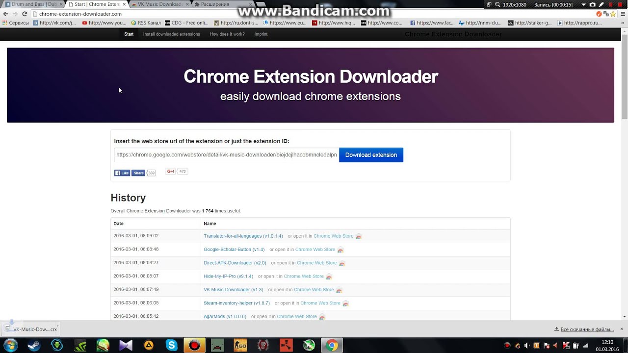628x353 pixels.
Task: Switch to VK Music Downloader tab
Action: [159, 4]
